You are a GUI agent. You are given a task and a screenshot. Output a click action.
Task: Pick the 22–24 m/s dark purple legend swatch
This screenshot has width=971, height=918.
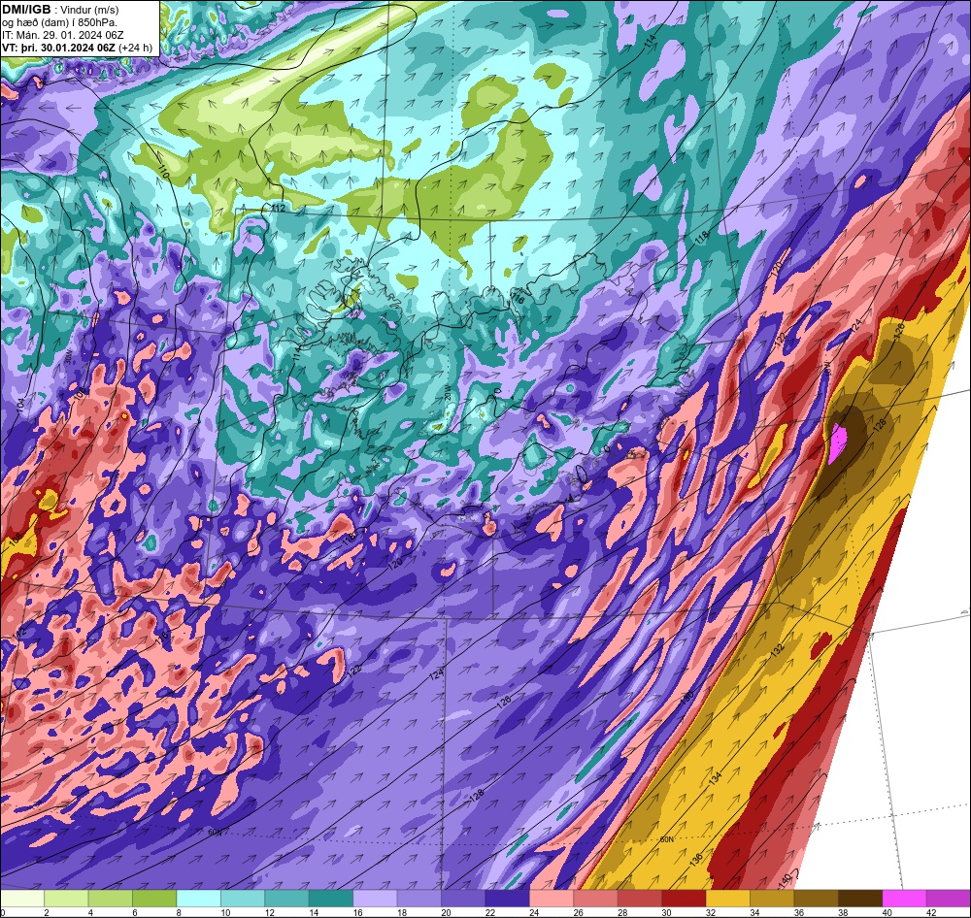(507, 899)
